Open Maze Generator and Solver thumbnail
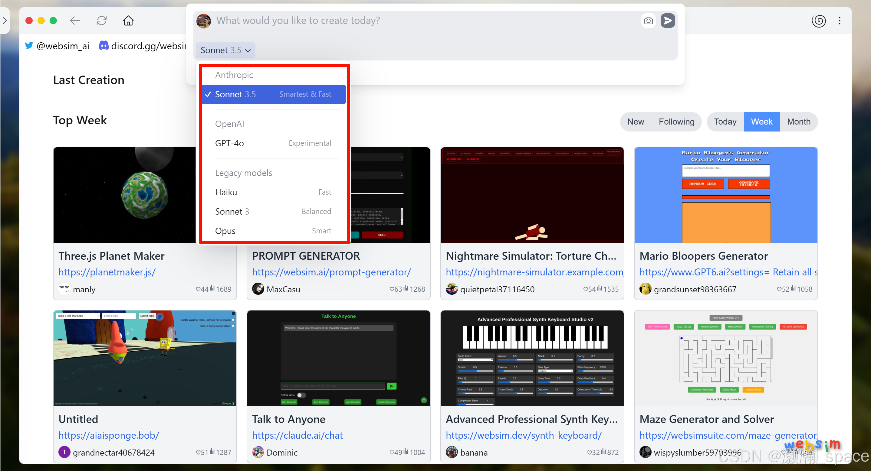This screenshot has width=871, height=471. pyautogui.click(x=726, y=358)
